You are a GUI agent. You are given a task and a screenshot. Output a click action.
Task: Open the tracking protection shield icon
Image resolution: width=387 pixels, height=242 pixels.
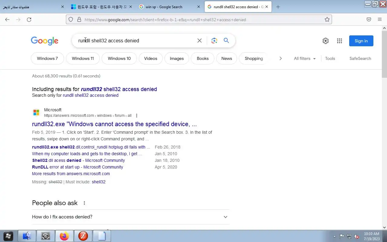(x=71, y=20)
